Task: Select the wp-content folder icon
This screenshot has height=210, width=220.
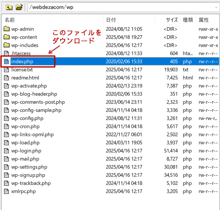Action: click(x=7, y=37)
